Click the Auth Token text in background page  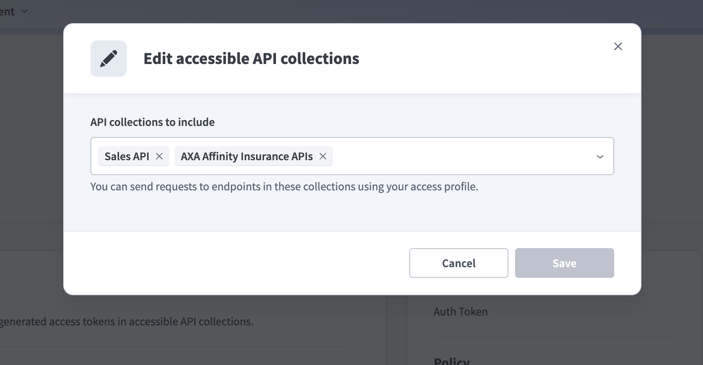(x=461, y=312)
